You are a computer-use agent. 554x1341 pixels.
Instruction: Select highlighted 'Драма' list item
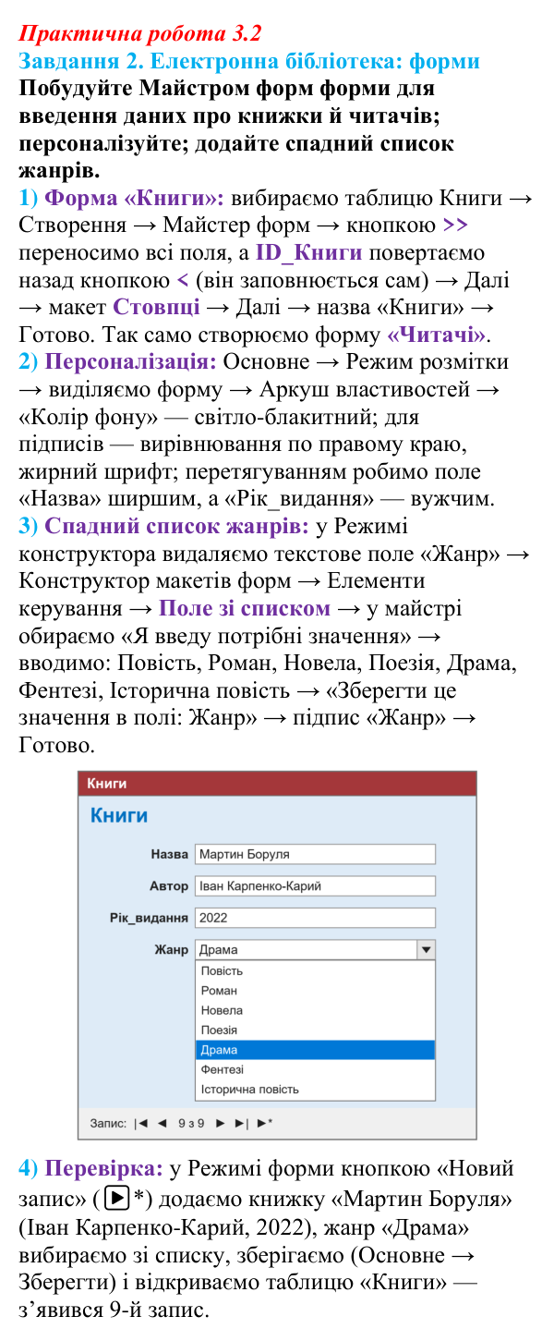315,1050
